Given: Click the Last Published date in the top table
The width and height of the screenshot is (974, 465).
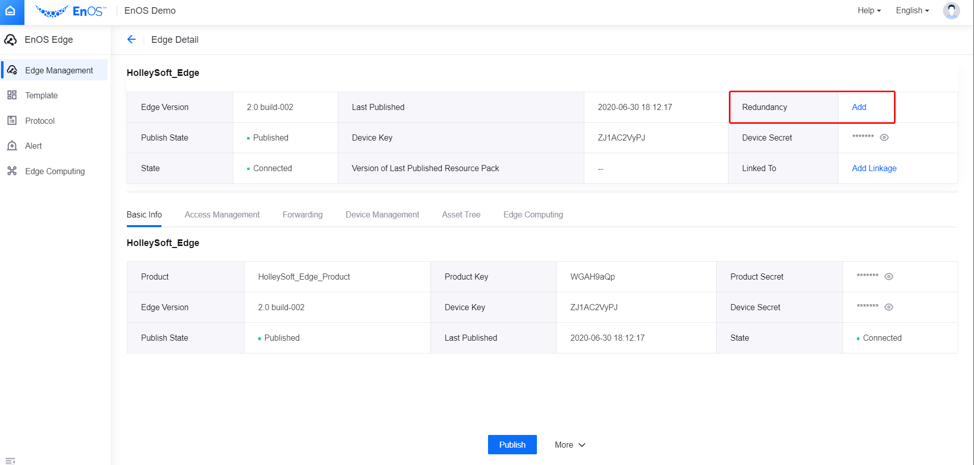Looking at the screenshot, I should (x=635, y=107).
